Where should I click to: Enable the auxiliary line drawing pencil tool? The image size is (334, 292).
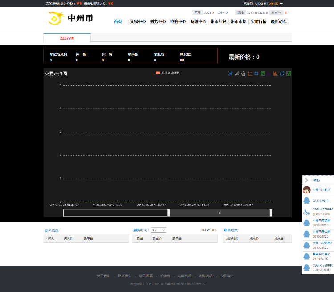tap(231, 74)
